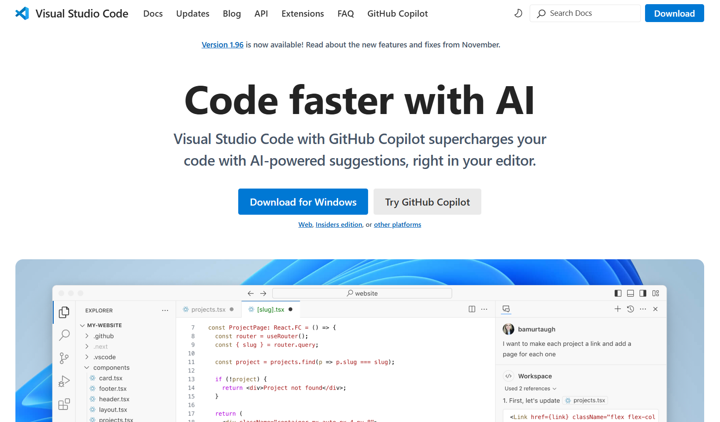Image resolution: width=720 pixels, height=422 pixels.
Task: Collapse the MY-WEBSITE root folder
Action: (x=82, y=325)
